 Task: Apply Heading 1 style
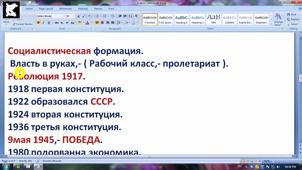(182, 19)
